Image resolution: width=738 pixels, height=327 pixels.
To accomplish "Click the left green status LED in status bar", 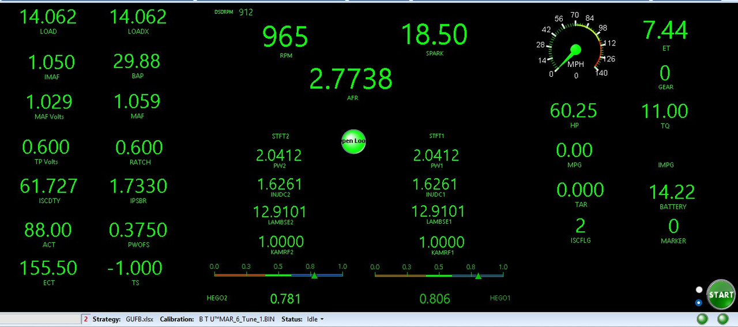I will (x=702, y=319).
